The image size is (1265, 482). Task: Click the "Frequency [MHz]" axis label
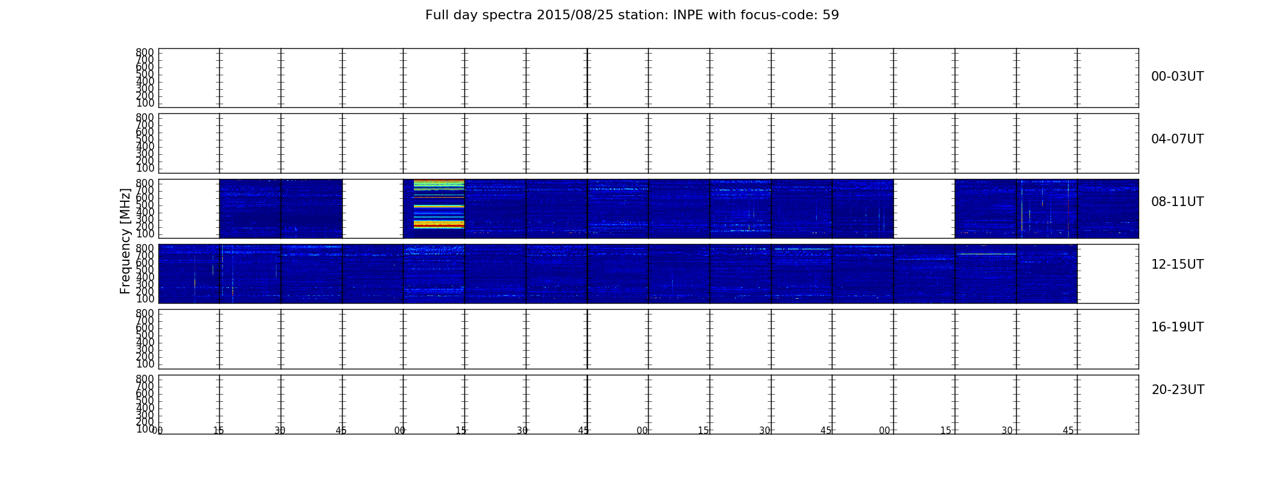[125, 241]
